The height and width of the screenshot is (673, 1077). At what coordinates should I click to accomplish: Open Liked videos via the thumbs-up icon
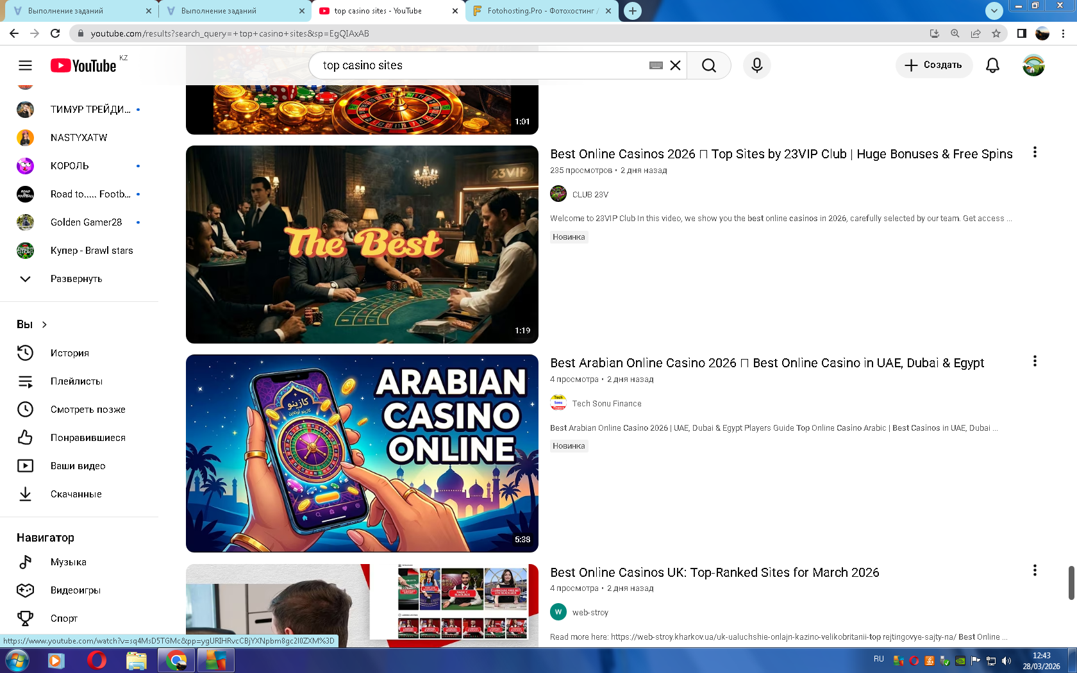[25, 438]
